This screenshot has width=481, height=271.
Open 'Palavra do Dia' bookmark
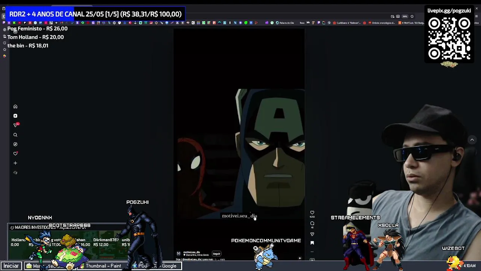(x=285, y=23)
